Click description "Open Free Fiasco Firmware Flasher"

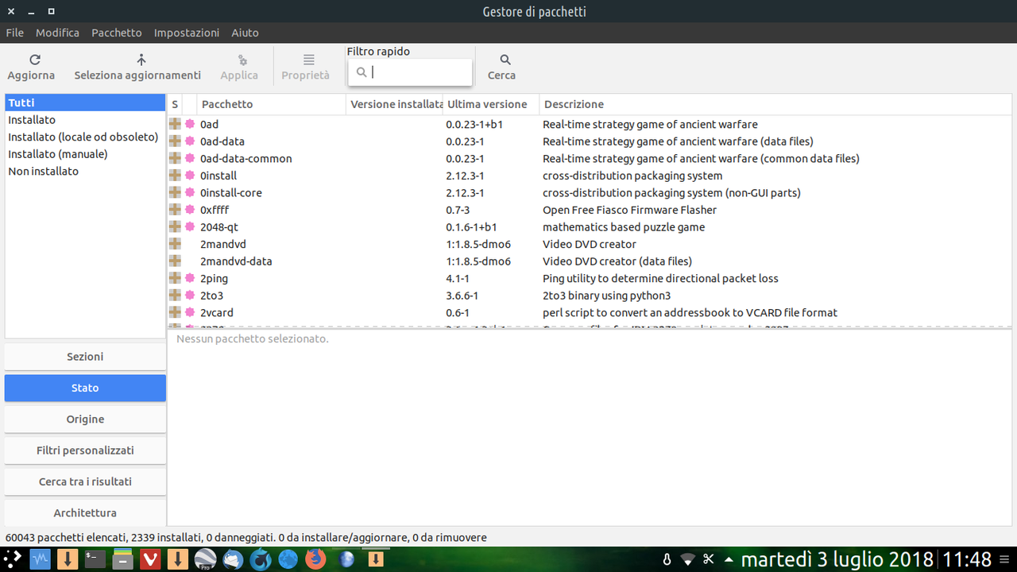click(x=629, y=210)
